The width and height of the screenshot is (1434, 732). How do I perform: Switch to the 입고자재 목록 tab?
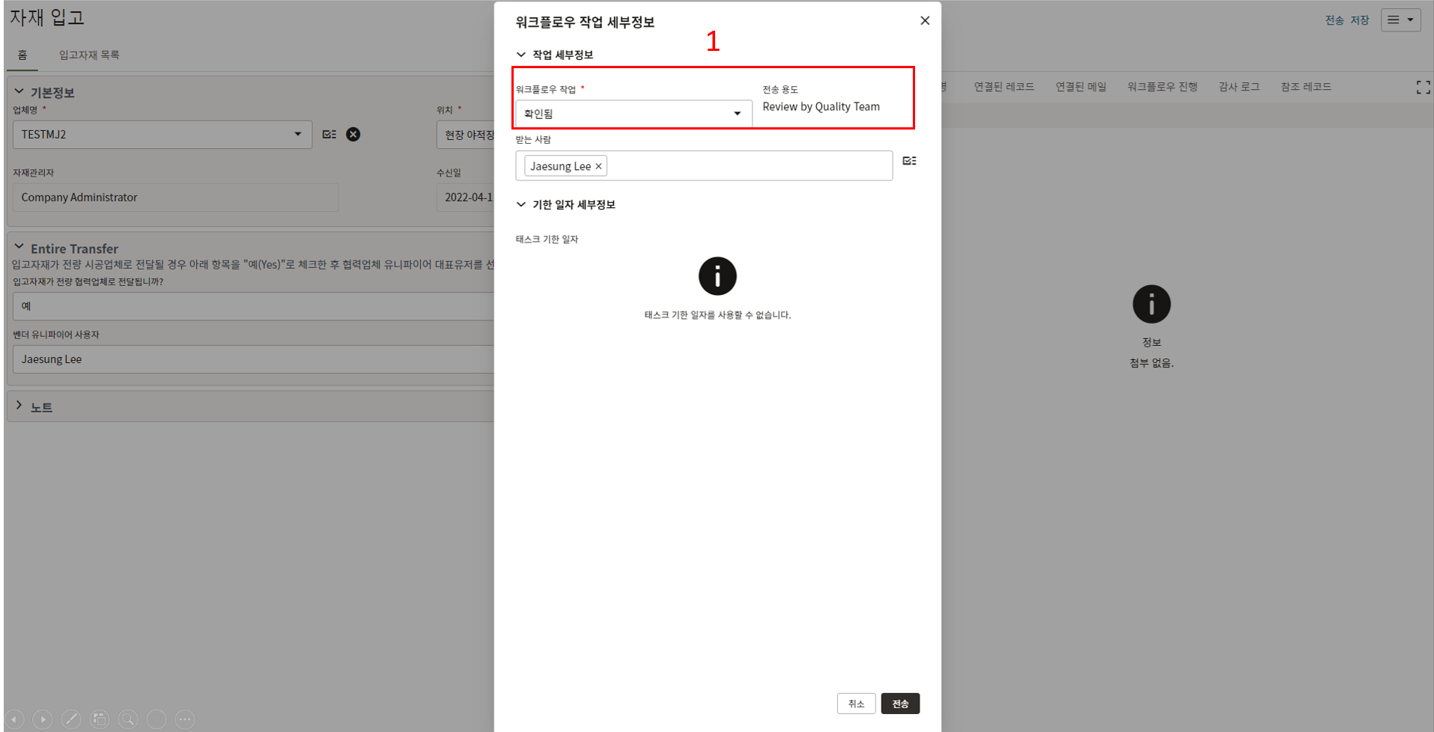89,55
